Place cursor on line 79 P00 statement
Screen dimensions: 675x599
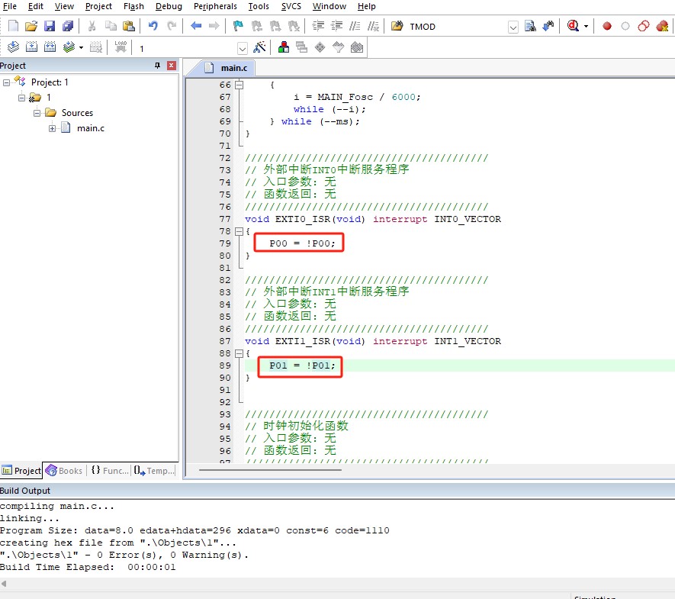(302, 243)
